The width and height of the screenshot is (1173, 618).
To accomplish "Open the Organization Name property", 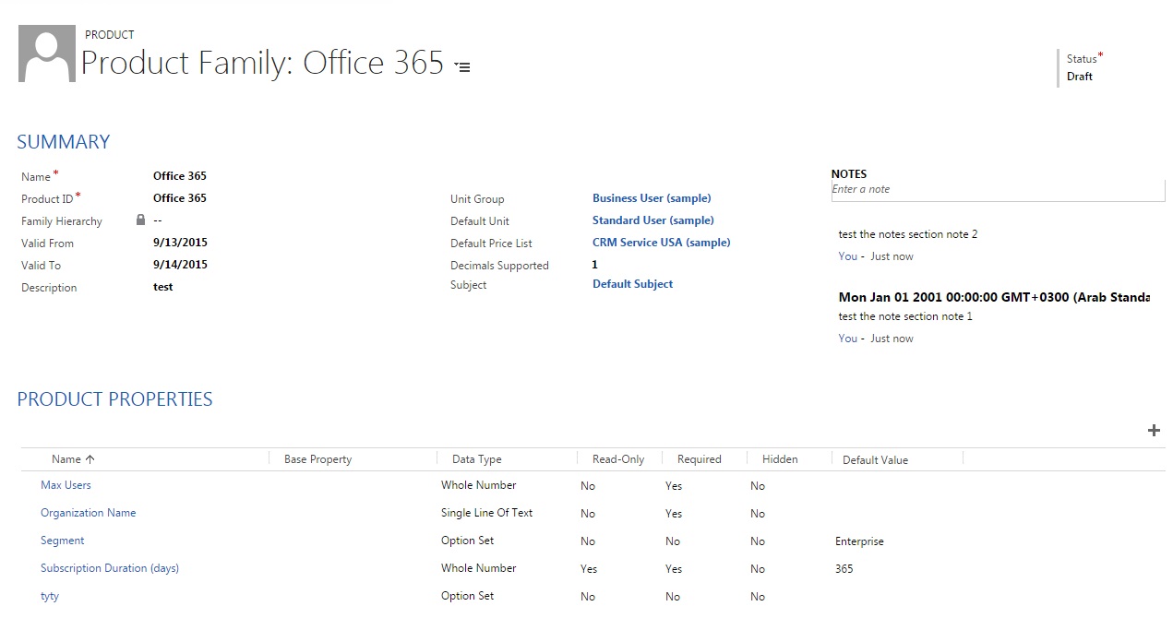I will click(89, 513).
